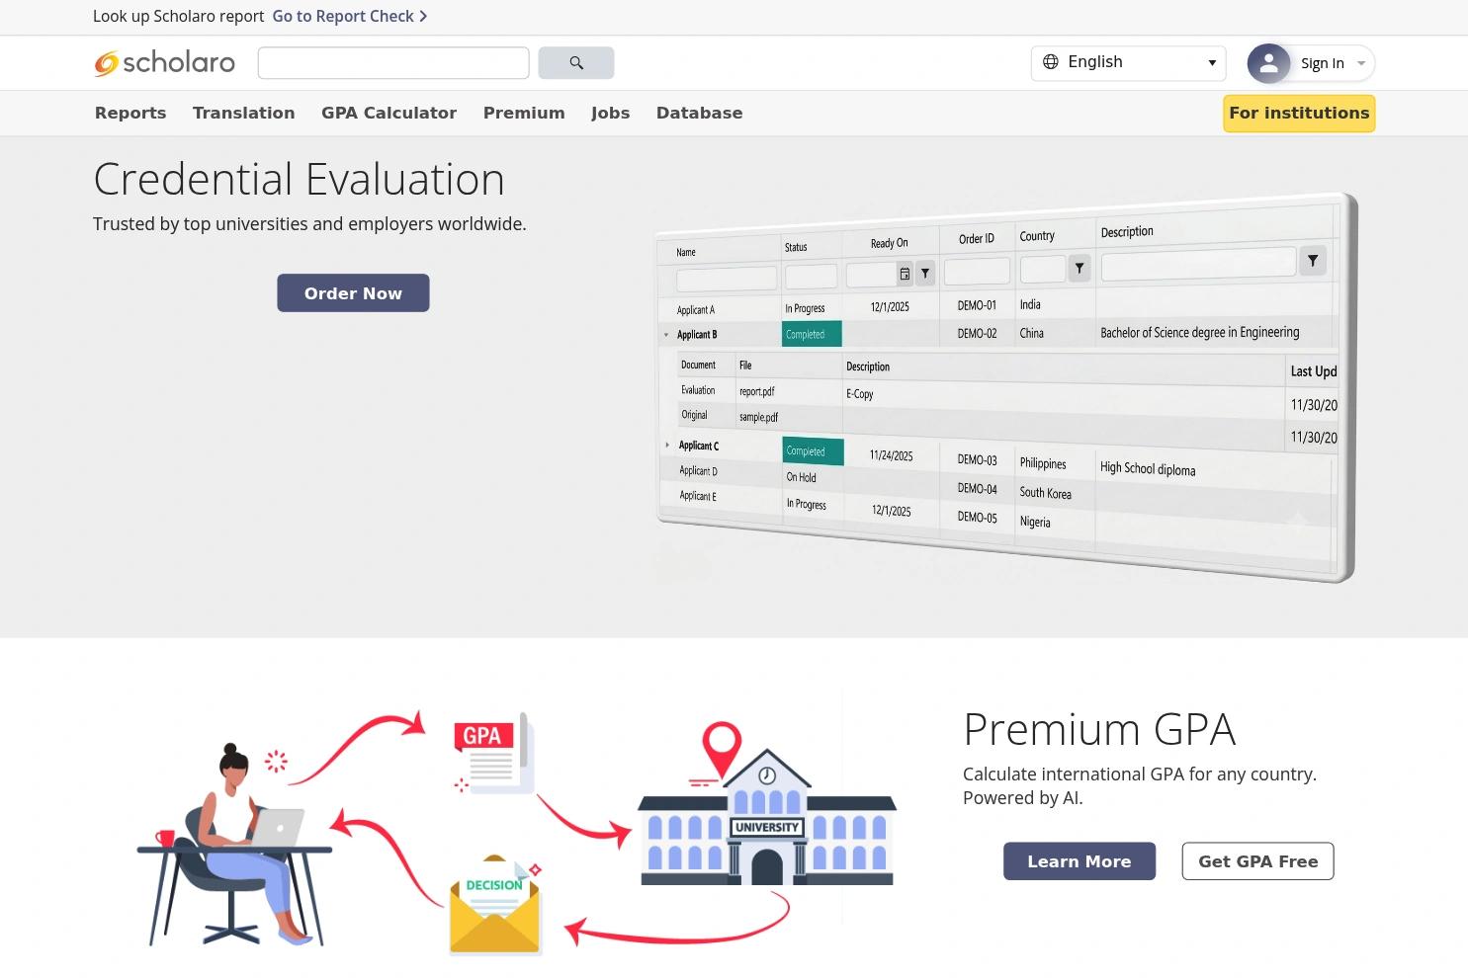Select the DEMO-03 order ID cell

(977, 460)
